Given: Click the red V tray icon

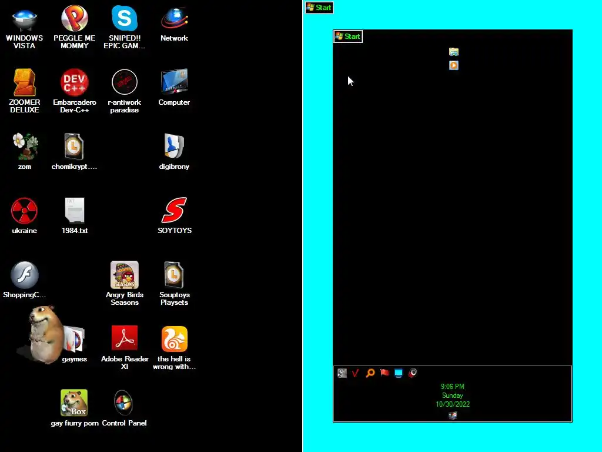Looking at the screenshot, I should click(x=356, y=373).
